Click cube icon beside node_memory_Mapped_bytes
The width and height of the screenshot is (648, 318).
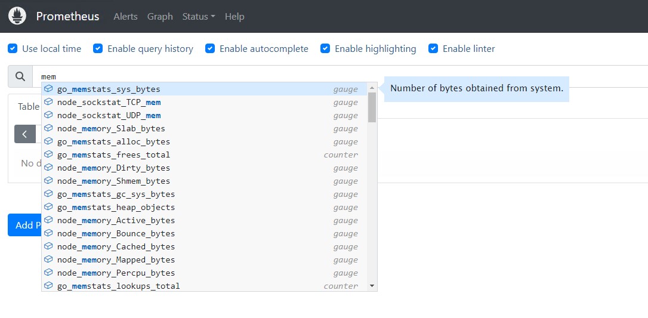click(x=49, y=260)
